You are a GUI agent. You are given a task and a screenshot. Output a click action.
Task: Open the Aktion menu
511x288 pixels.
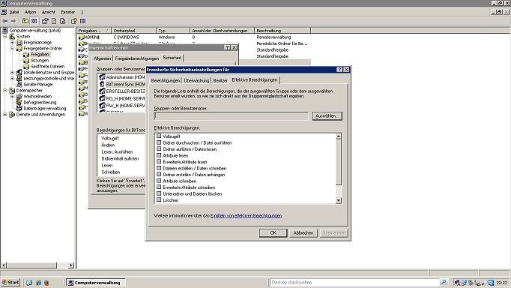pyautogui.click(x=31, y=12)
